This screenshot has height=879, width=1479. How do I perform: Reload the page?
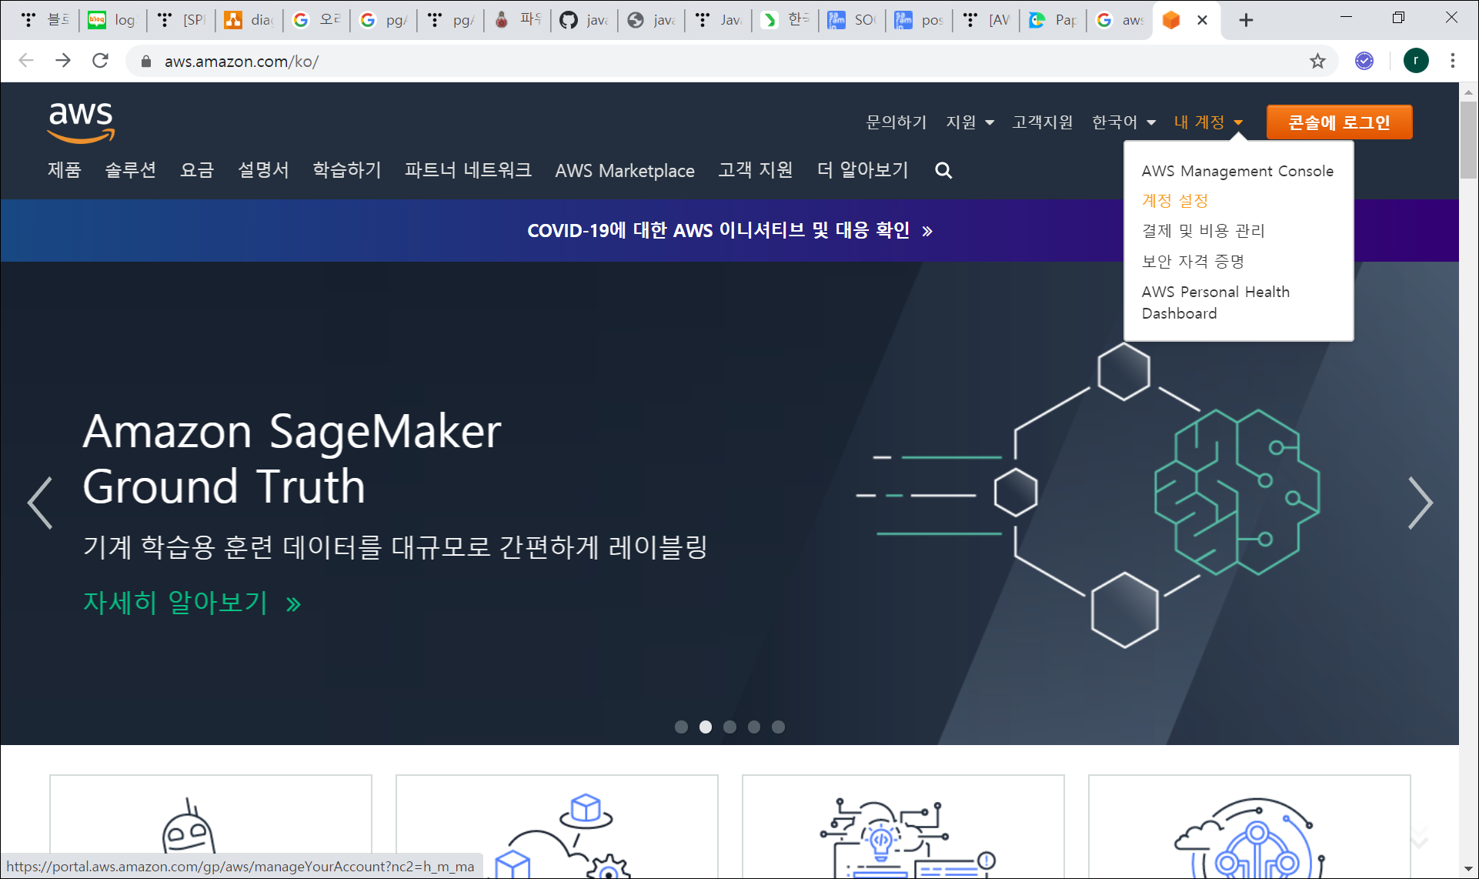[x=100, y=61]
